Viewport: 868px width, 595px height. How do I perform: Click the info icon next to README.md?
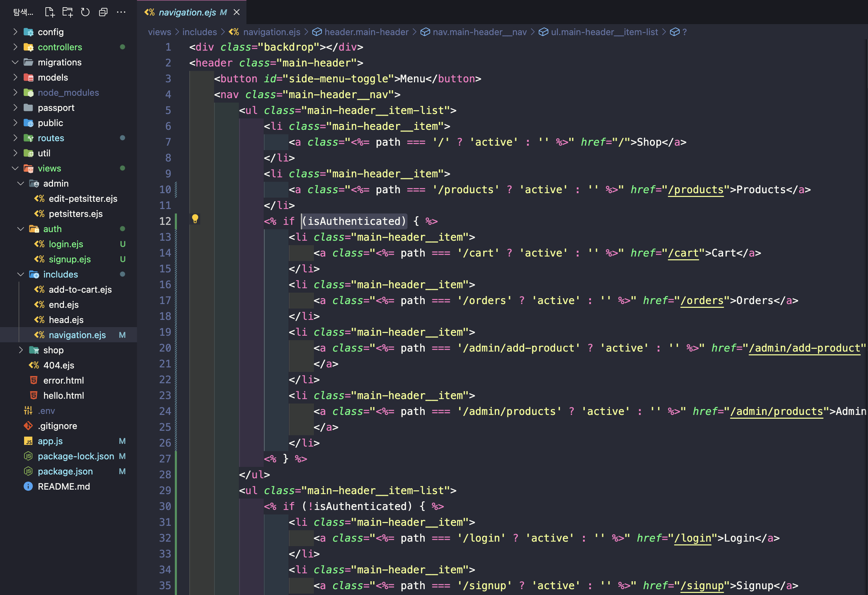coord(28,486)
